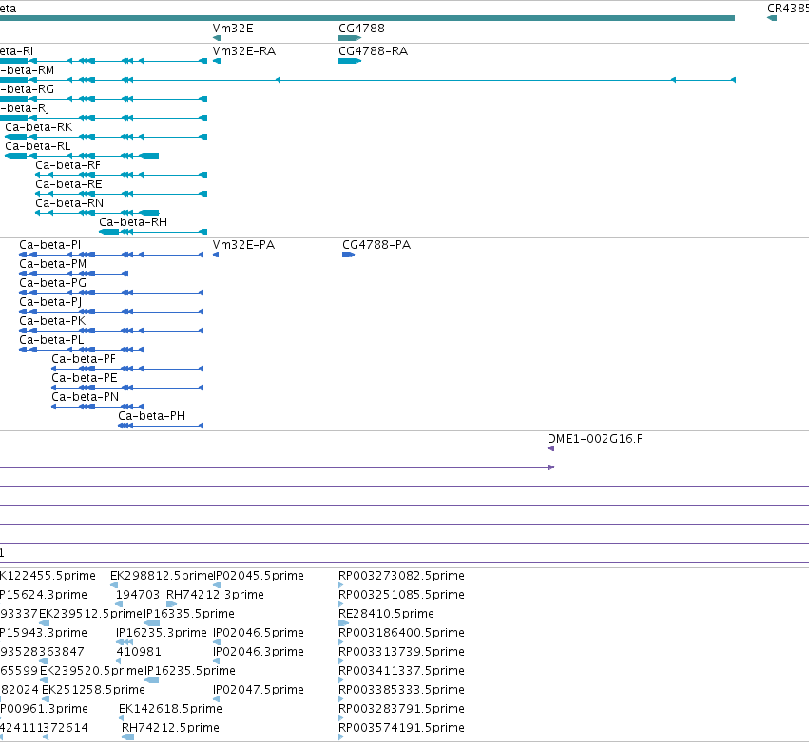The height and width of the screenshot is (742, 809).
Task: Select the IP16335.5prime label
Action: pyautogui.click(x=189, y=614)
